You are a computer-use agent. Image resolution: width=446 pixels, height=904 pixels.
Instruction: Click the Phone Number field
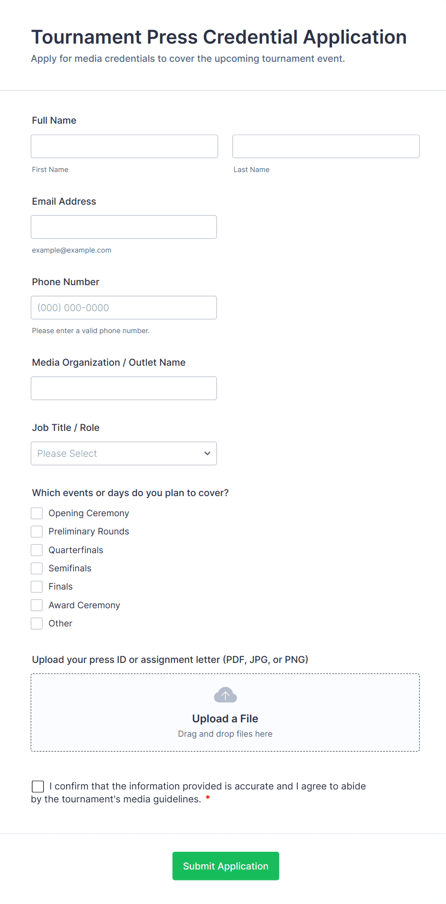[x=124, y=308]
